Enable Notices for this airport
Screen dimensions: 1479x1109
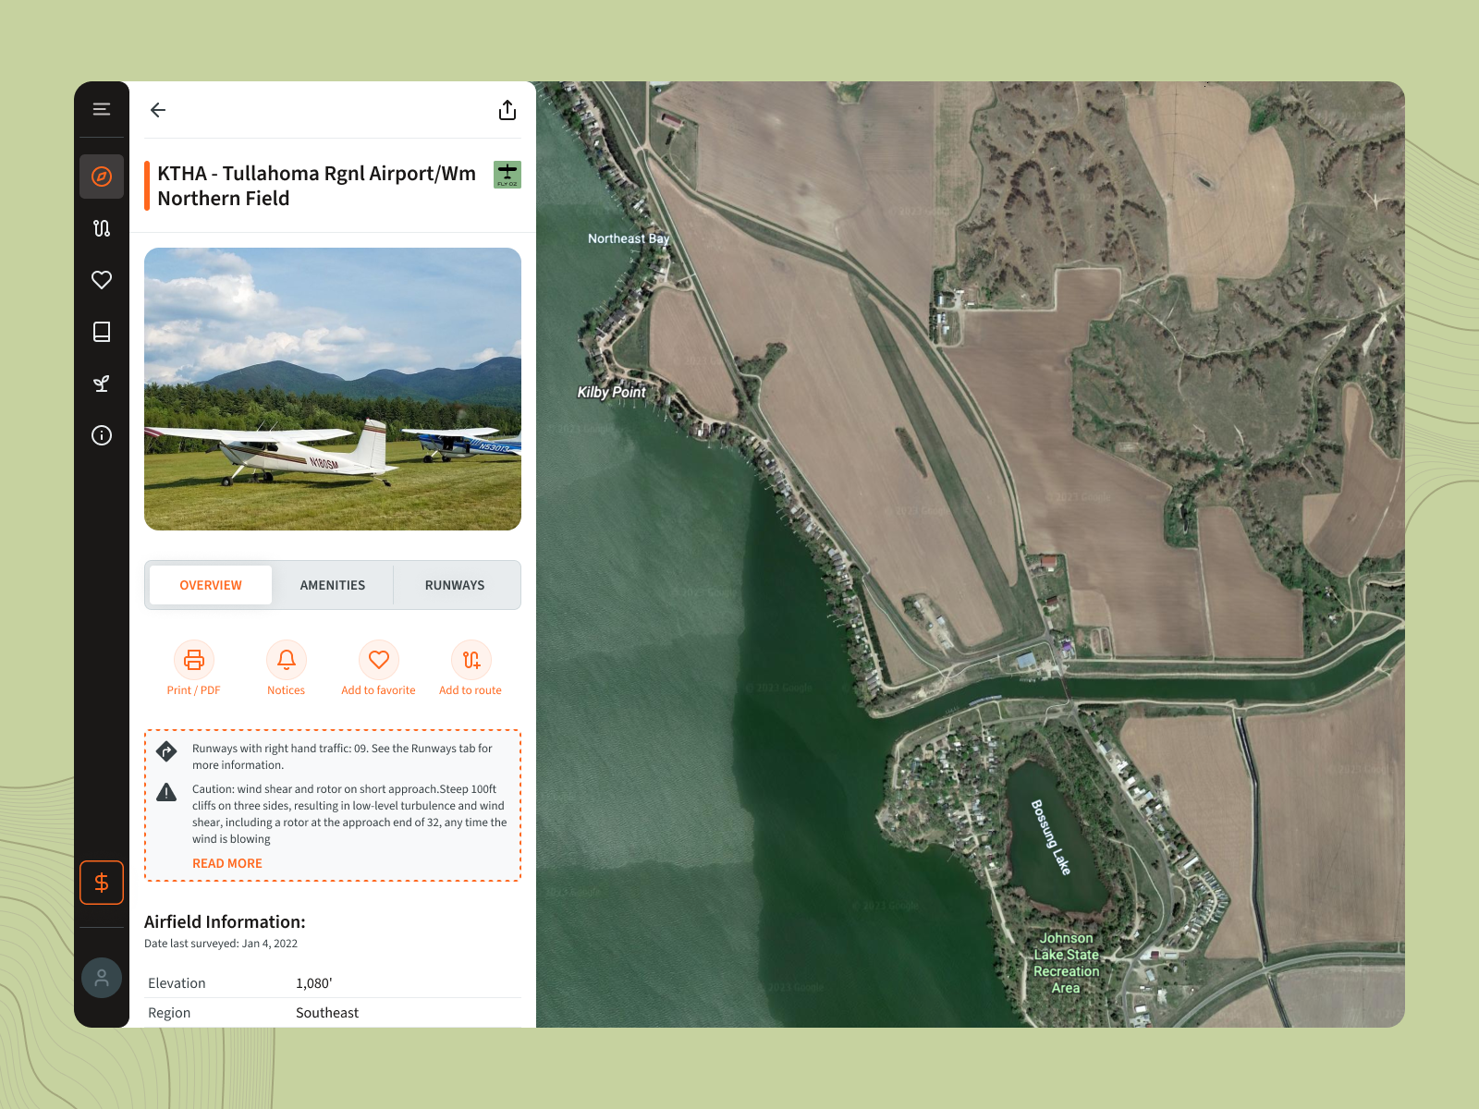point(286,660)
